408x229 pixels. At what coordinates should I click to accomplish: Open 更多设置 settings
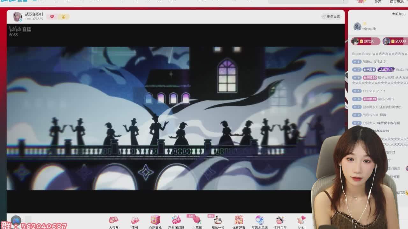(x=331, y=17)
